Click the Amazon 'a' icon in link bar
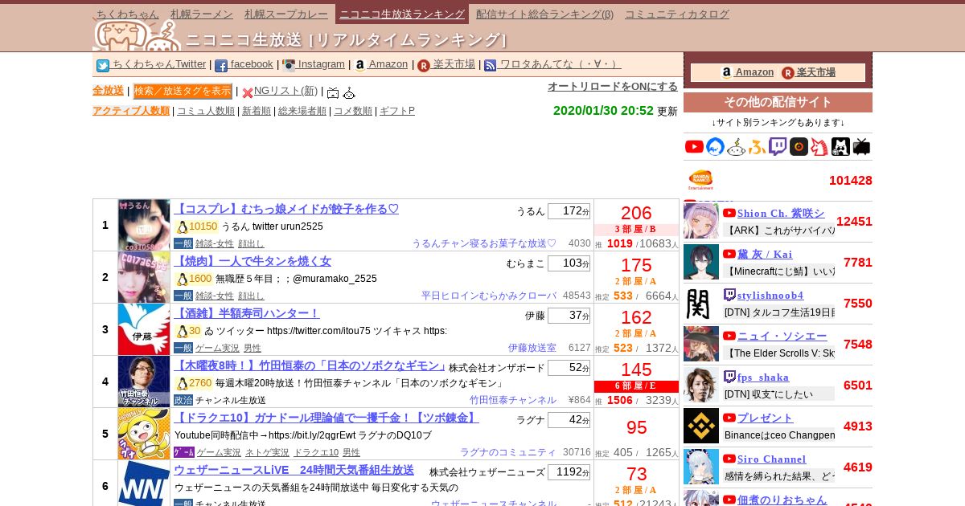965x506 pixels. point(360,66)
